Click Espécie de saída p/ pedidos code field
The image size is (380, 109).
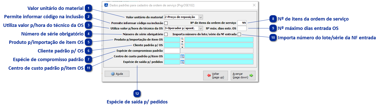click(x=172, y=62)
